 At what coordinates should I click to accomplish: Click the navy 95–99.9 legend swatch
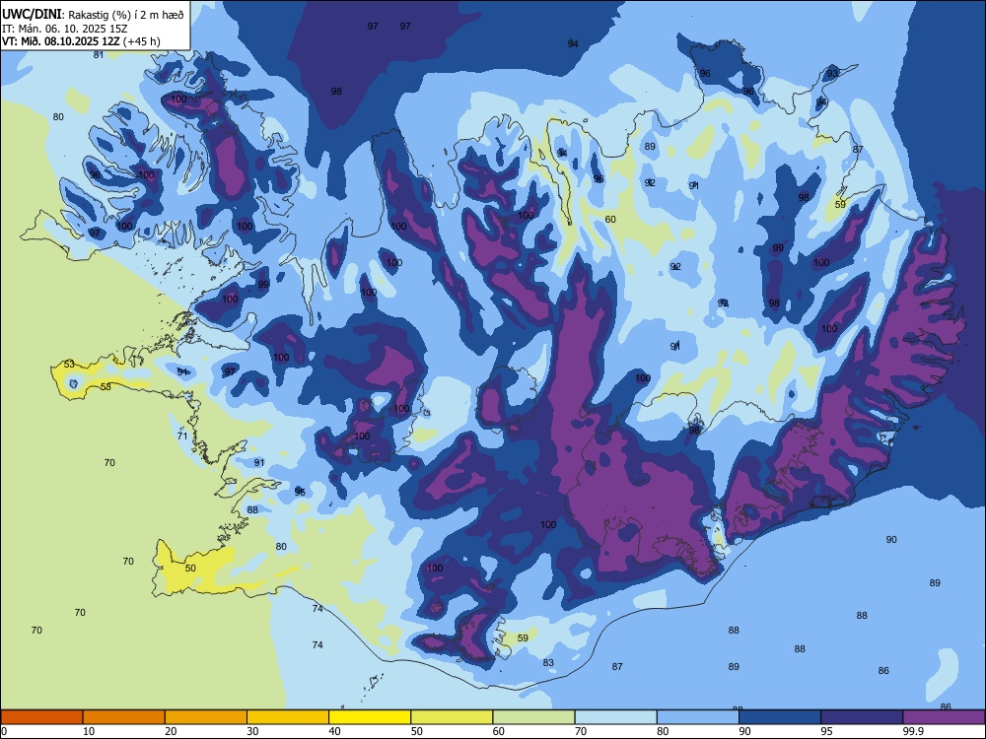pos(862,717)
